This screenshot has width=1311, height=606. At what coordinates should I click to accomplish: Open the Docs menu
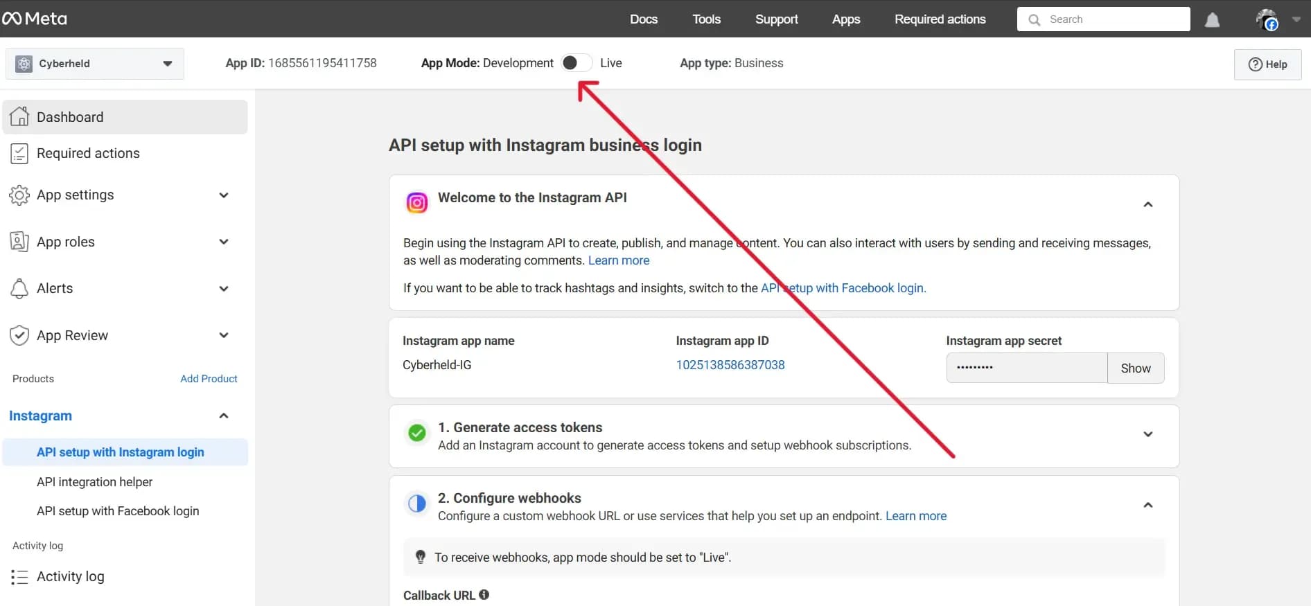[x=643, y=19]
